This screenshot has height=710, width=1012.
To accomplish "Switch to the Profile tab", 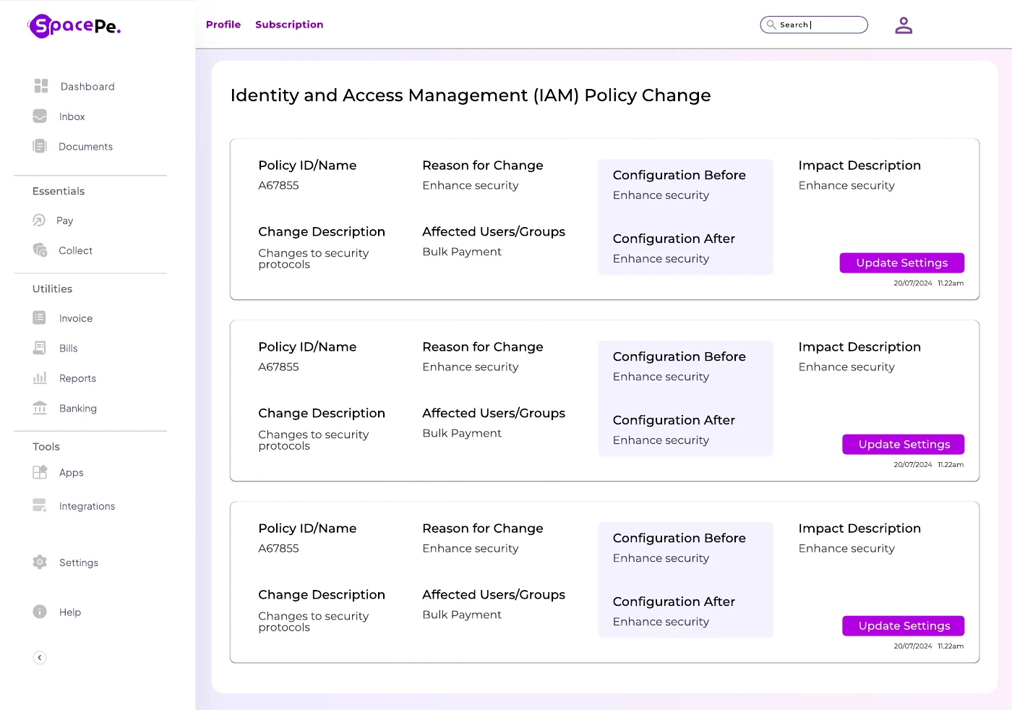I will 223,25.
